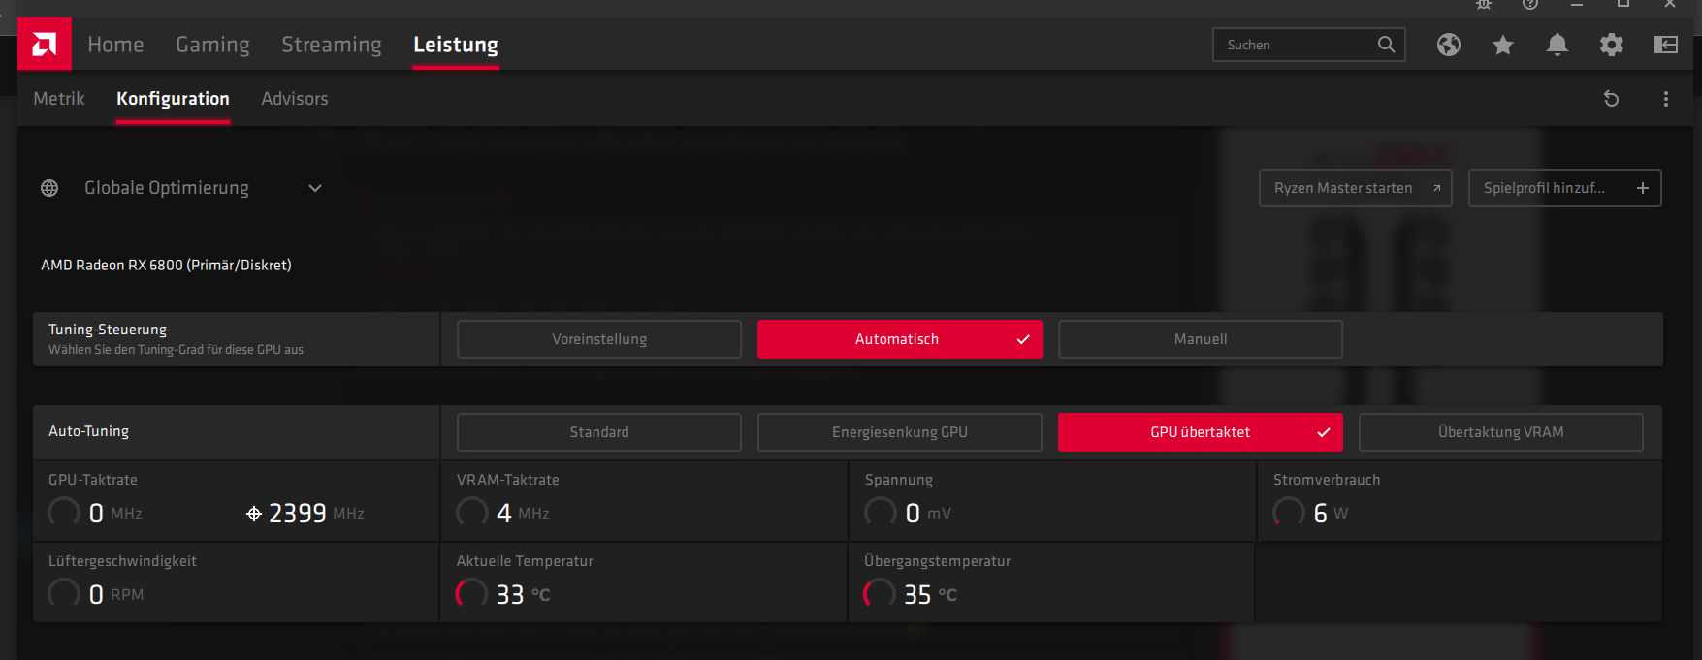Click the globe icon beside Globale Optimierung
The width and height of the screenshot is (1702, 660).
49,188
